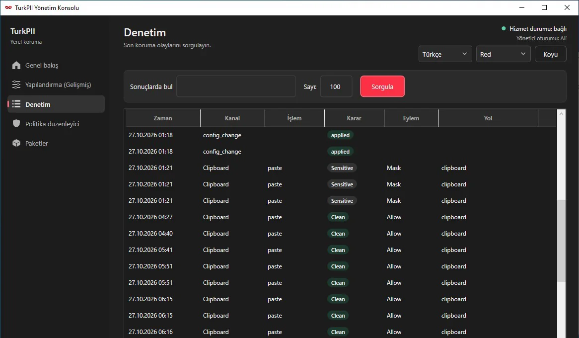Open the Türkçe language dropdown
The width and height of the screenshot is (579, 338).
[445, 54]
